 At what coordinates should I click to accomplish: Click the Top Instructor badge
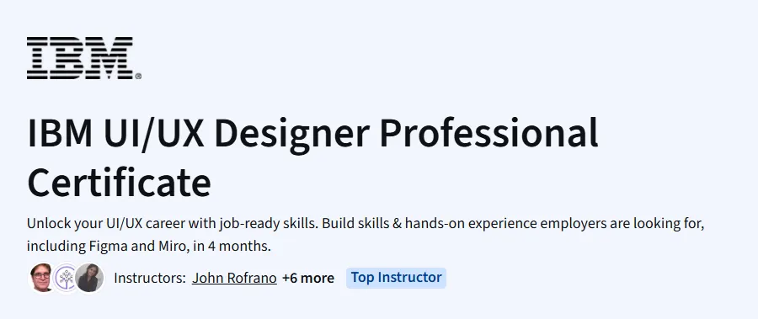(x=396, y=278)
